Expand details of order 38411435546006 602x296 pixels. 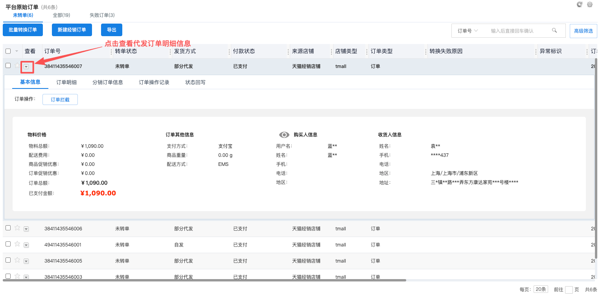(x=26, y=229)
